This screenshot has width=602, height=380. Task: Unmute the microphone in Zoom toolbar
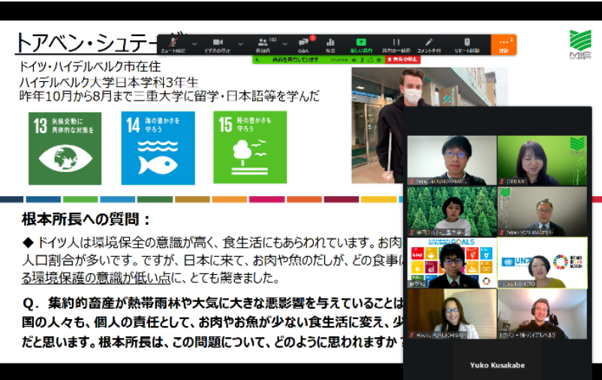(173, 44)
